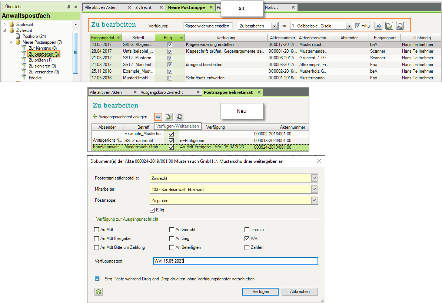This screenshot has width=442, height=303.
Task: Uncheck the WV: checkbox in the dialog
Action: pyautogui.click(x=247, y=238)
